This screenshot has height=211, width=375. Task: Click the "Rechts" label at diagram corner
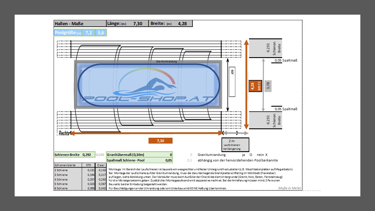64,133
